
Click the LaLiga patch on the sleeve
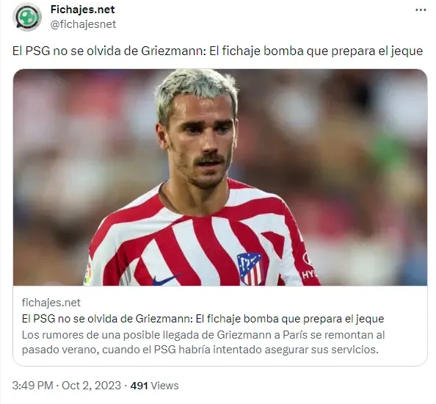[x=88, y=274]
